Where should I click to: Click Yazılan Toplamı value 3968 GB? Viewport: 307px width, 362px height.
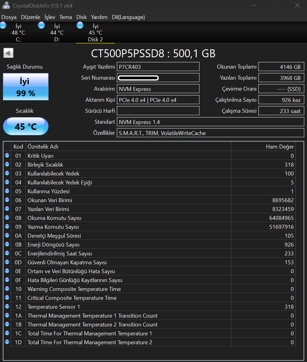pos(281,78)
